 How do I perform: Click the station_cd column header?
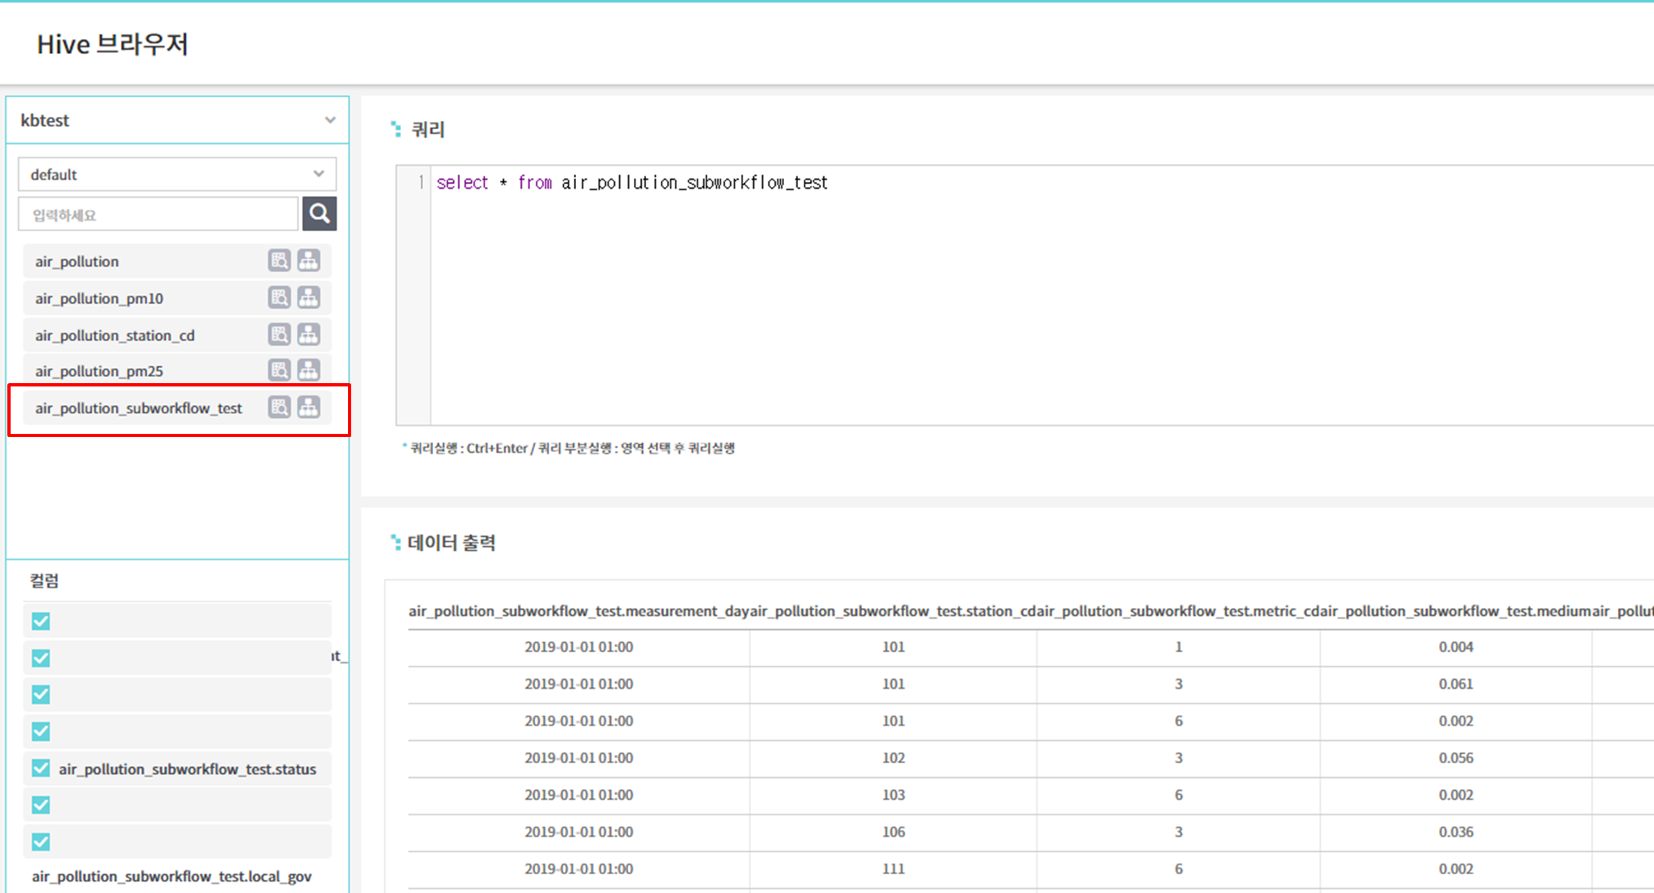pos(893,611)
